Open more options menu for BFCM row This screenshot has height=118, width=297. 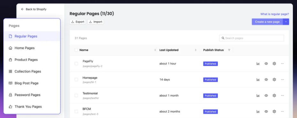tap(282, 112)
